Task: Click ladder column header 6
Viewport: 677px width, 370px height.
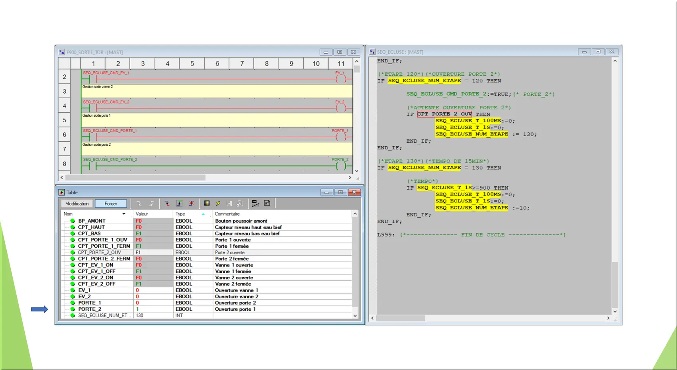Action: pyautogui.click(x=217, y=63)
